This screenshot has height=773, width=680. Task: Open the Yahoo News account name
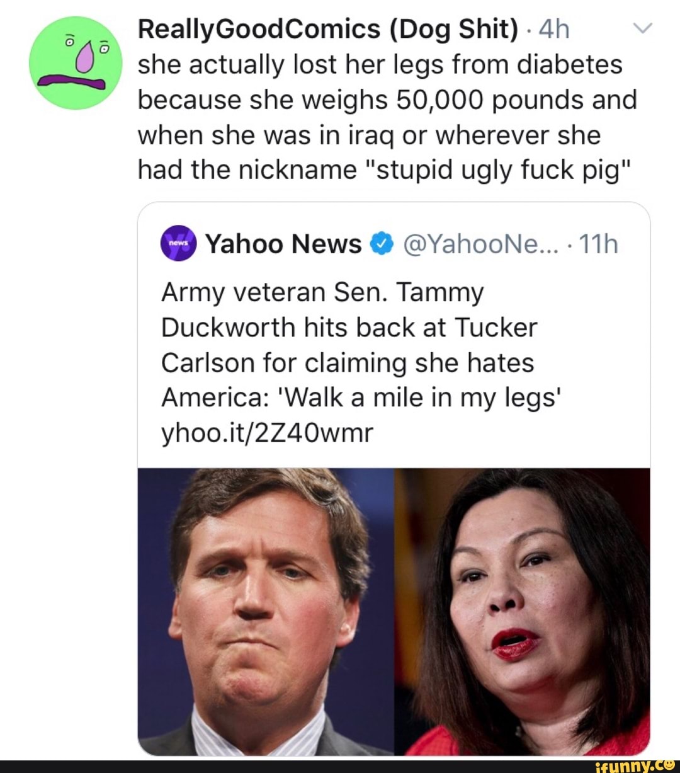tap(284, 244)
